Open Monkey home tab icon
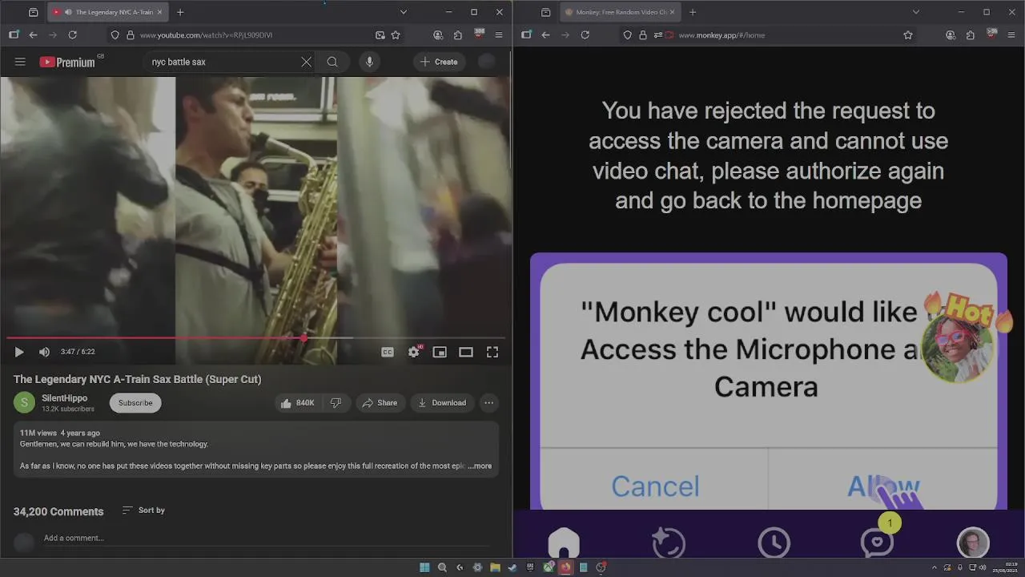The height and width of the screenshot is (577, 1025). coord(564,543)
